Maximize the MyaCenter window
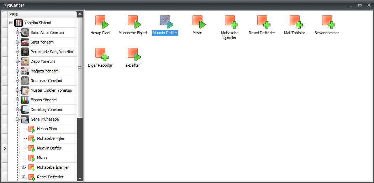 tap(360, 5)
